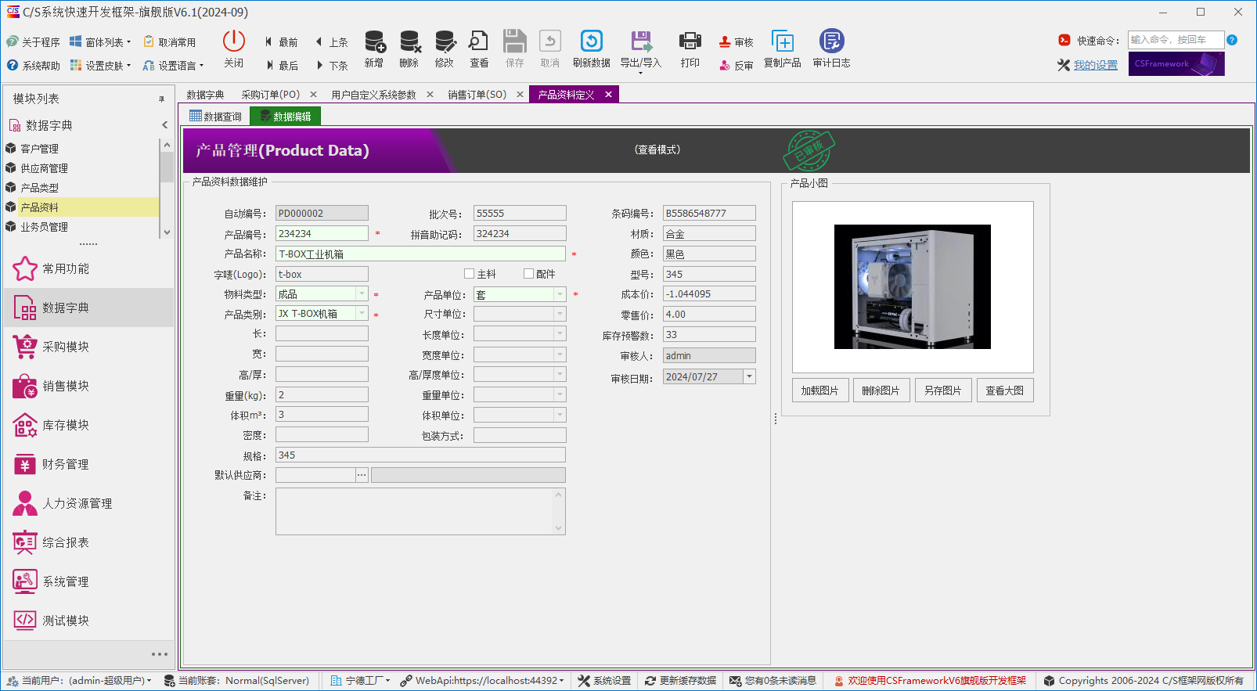Viewport: 1257px width, 691px height.
Task: Click the 复制产品 copy product icon
Action: [x=783, y=41]
